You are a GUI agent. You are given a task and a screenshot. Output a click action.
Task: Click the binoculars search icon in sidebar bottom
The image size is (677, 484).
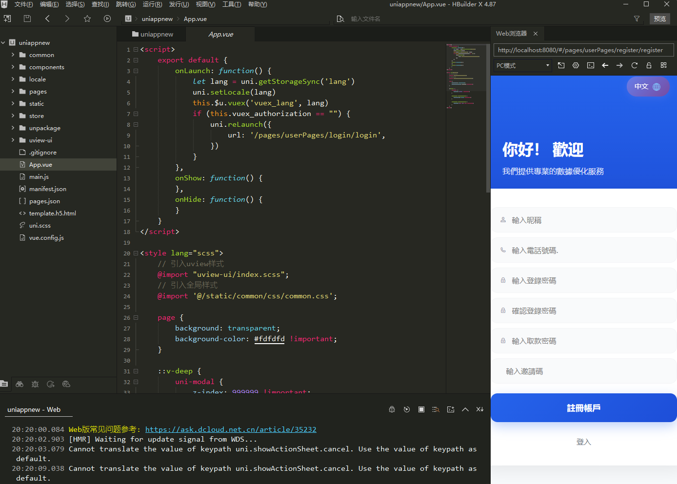coord(20,384)
